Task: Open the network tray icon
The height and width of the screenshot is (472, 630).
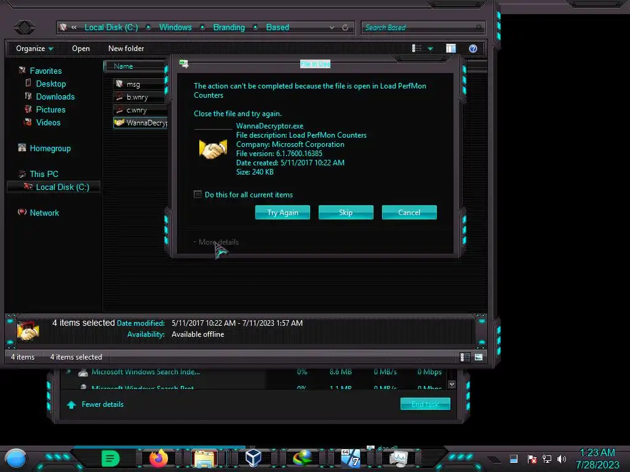Action: point(546,458)
